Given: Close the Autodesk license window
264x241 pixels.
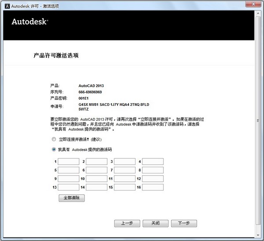Looking at the screenshot, I should click(x=253, y=4).
